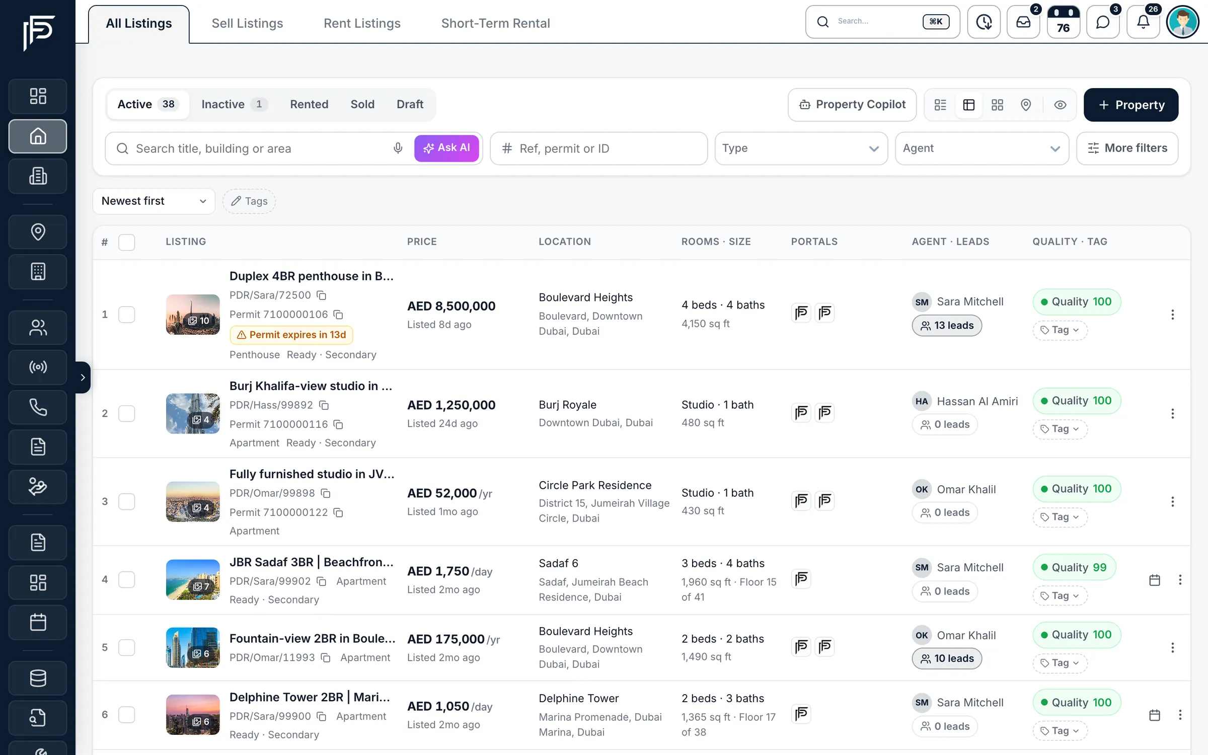
Task: Switch to list view layout icon
Action: point(940,105)
